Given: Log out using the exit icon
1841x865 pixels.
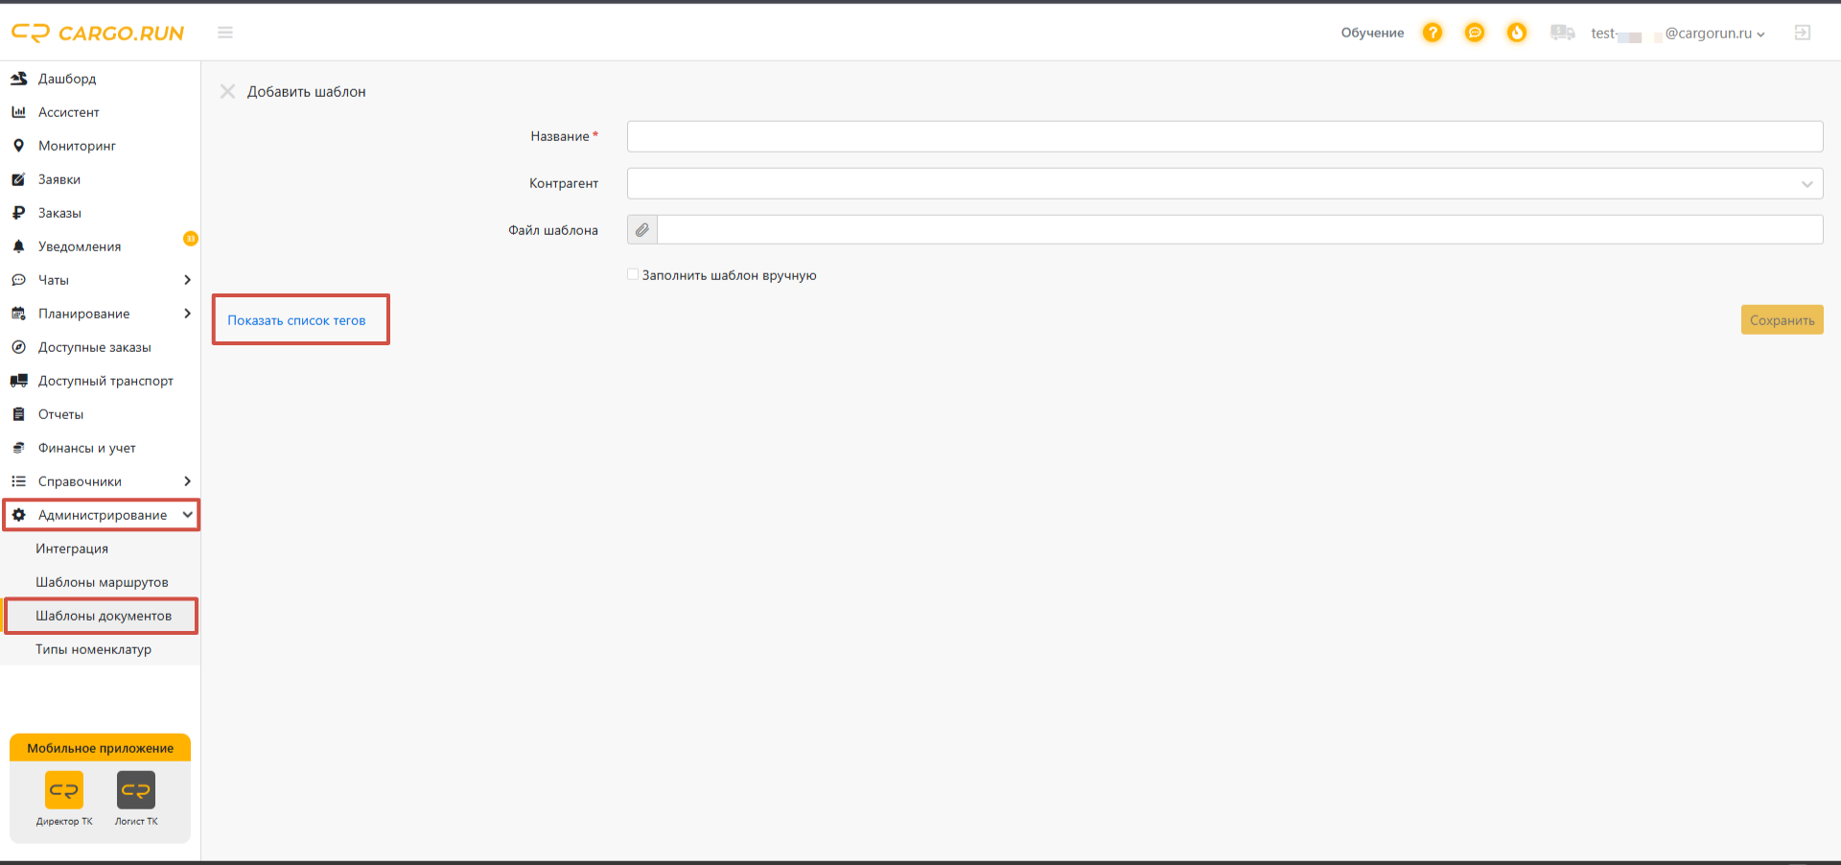Looking at the screenshot, I should click(x=1803, y=33).
